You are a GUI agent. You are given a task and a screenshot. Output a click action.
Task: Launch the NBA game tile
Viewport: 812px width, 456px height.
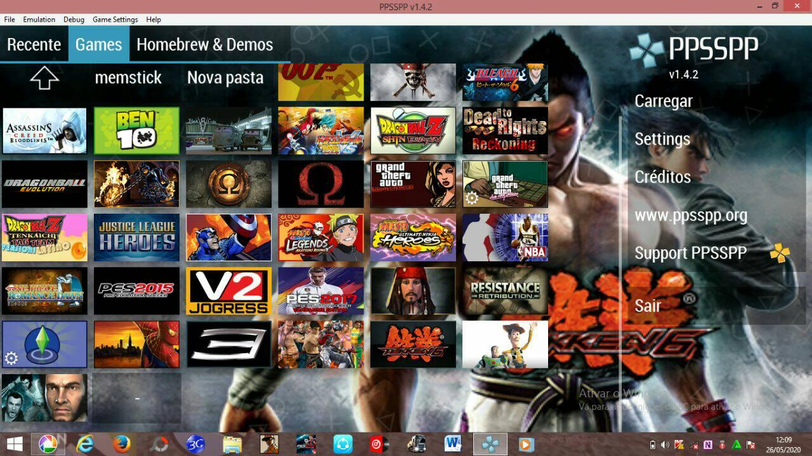[x=505, y=237]
